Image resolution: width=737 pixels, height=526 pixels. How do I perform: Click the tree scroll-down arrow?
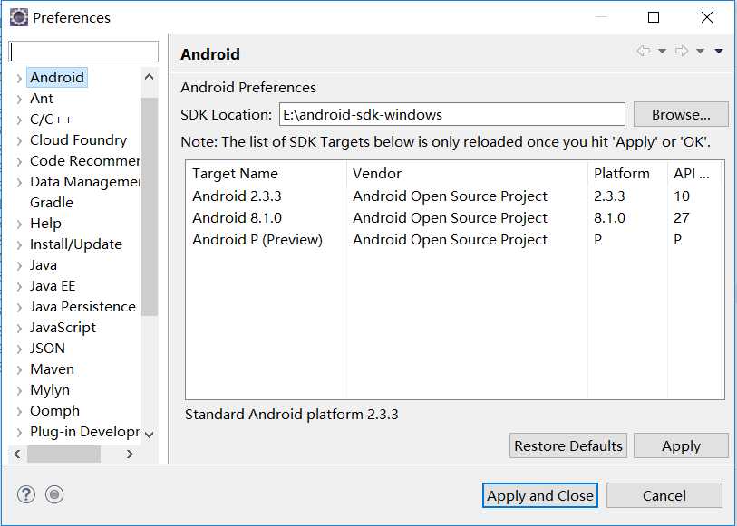[149, 435]
